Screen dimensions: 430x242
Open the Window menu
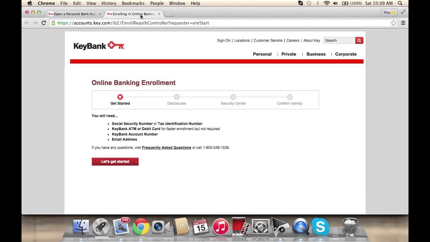[177, 3]
